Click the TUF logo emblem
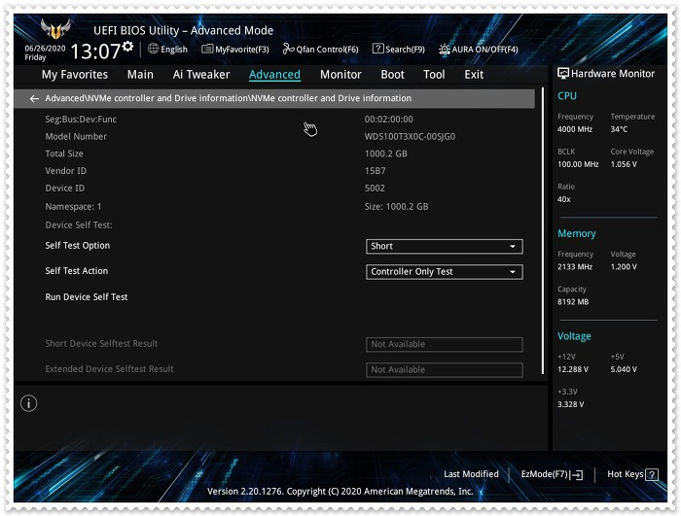 coord(55,29)
